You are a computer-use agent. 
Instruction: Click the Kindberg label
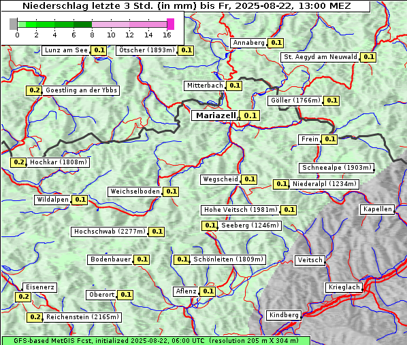pos(284,315)
